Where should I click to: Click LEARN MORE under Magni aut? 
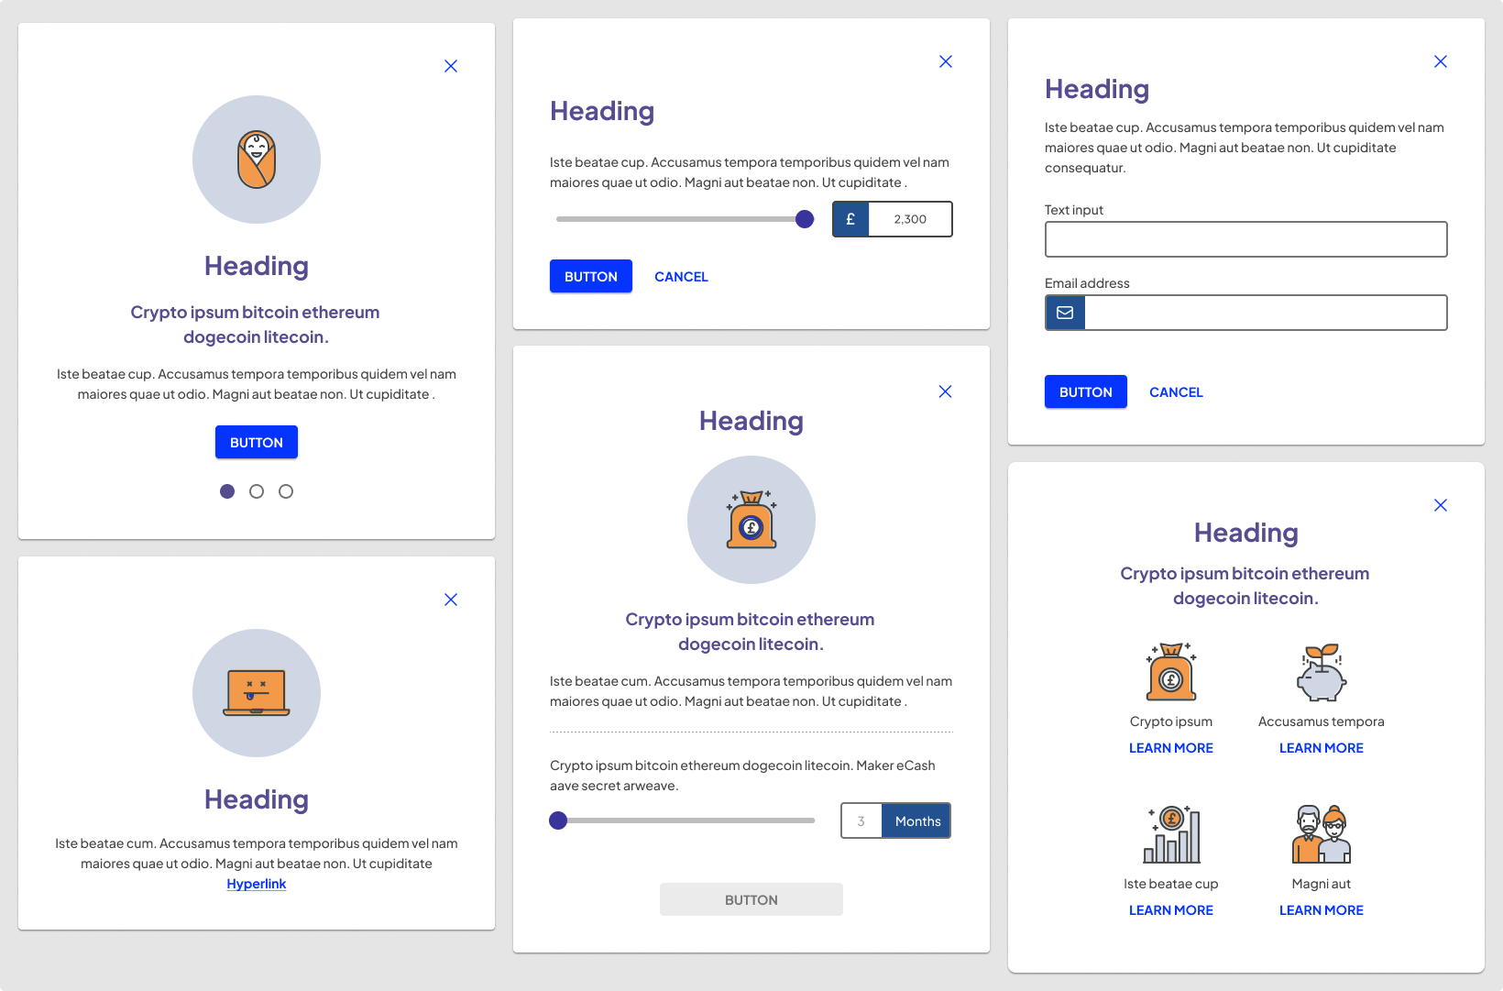pos(1322,910)
